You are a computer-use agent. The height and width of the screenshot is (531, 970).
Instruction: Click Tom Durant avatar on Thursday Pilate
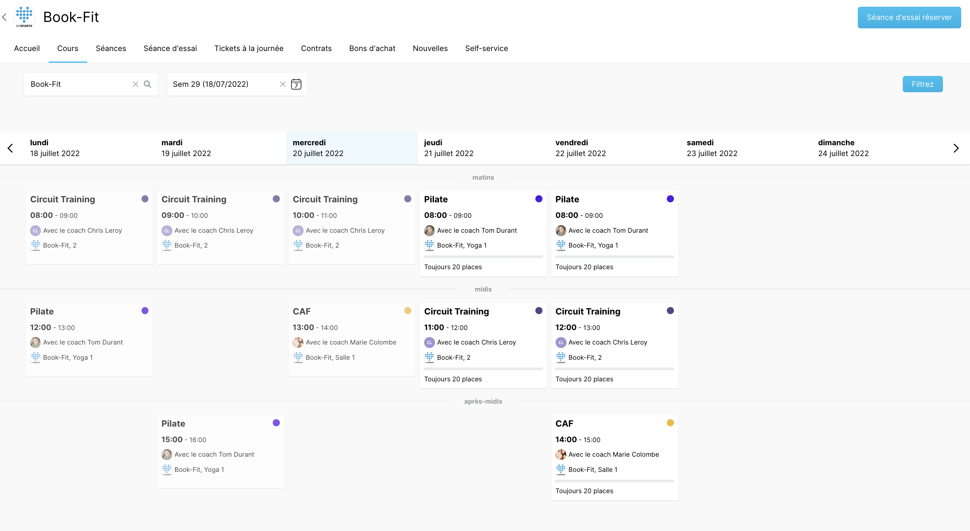pos(429,230)
